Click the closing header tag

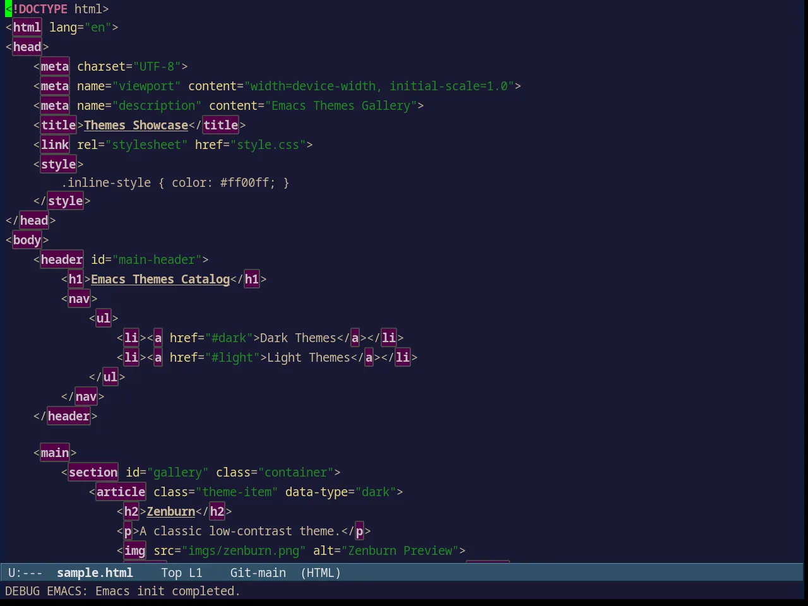[x=66, y=416]
